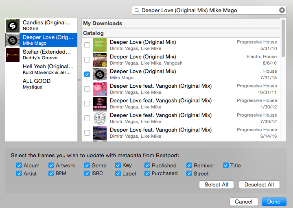Click the magnifier icon in search field

tap(137, 11)
